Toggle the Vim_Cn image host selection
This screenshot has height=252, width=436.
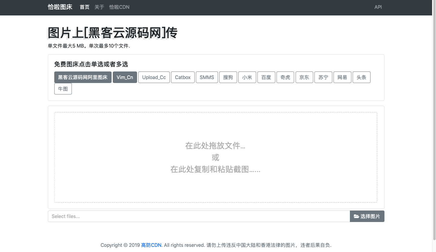click(x=125, y=77)
